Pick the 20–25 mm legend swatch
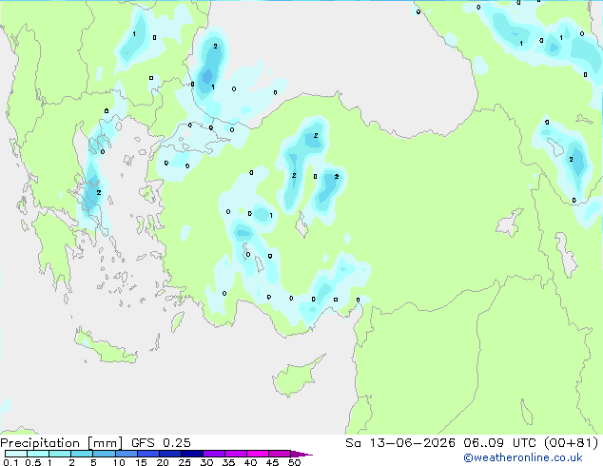 [x=170, y=454]
